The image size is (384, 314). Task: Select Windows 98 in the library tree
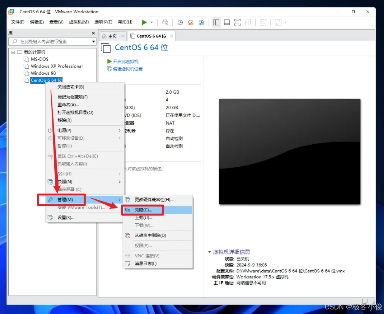point(43,73)
